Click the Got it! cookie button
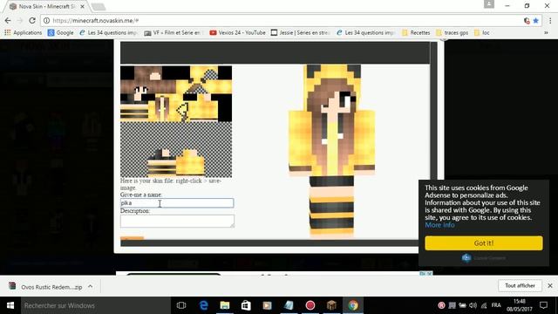This screenshot has width=558, height=314. (x=484, y=243)
